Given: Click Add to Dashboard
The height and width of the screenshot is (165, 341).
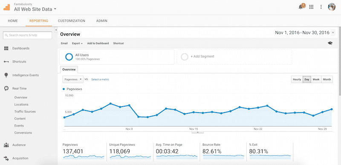Looking at the screenshot, I should click(98, 43).
